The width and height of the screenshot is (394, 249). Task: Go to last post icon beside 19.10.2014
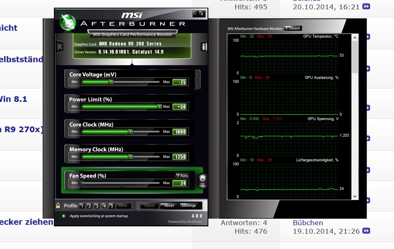click(366, 231)
